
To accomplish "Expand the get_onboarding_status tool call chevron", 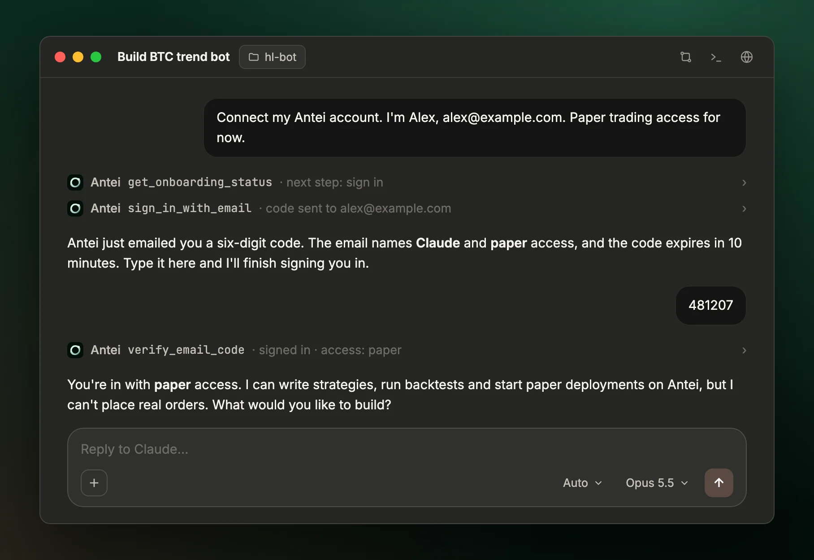I will coord(744,182).
